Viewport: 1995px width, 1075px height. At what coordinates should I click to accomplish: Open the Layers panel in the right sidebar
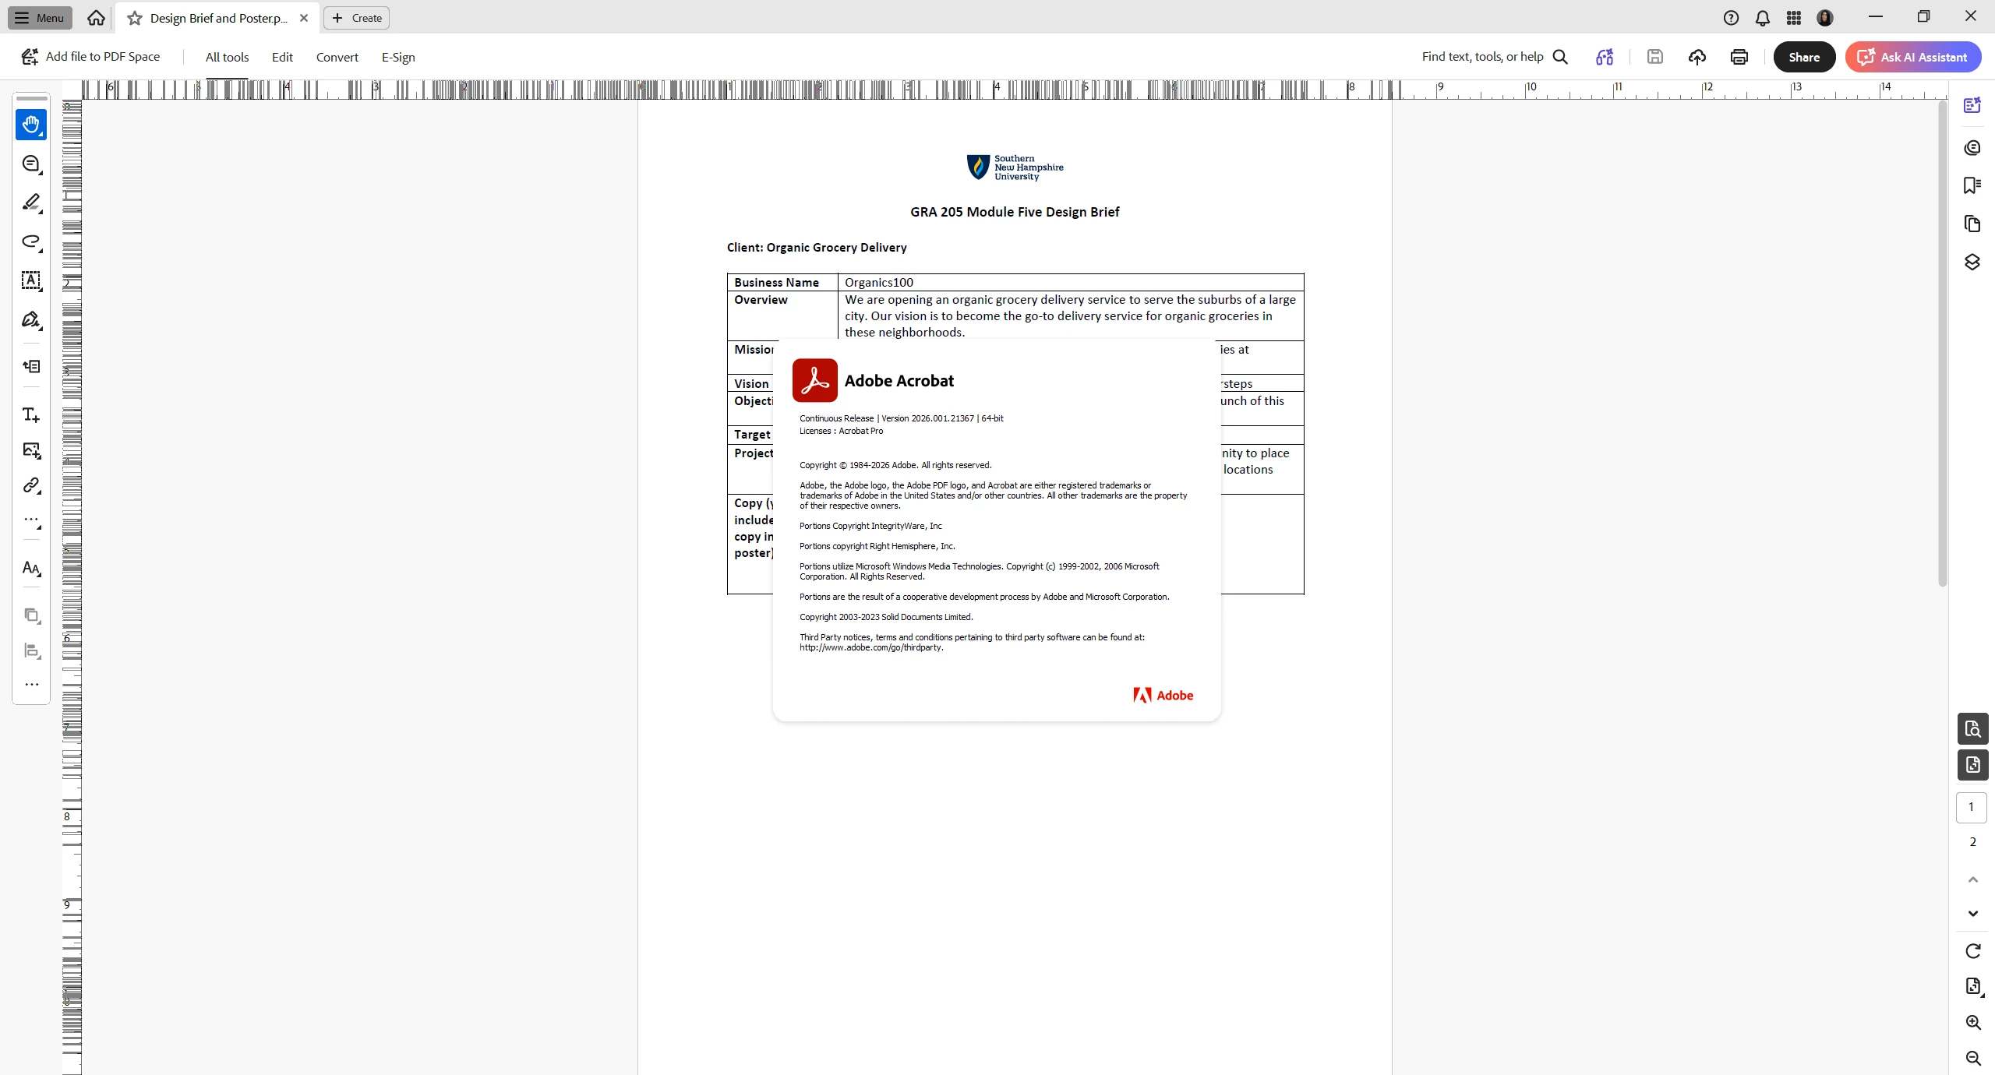tap(1972, 263)
